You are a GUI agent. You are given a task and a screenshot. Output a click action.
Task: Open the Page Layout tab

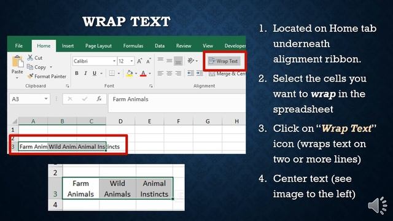point(98,46)
